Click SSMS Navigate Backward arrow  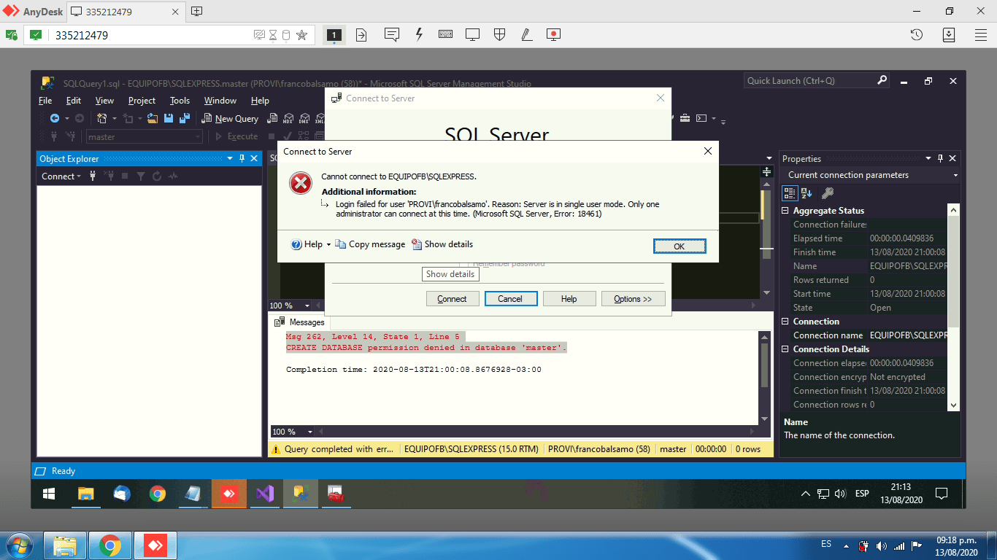pyautogui.click(x=54, y=118)
